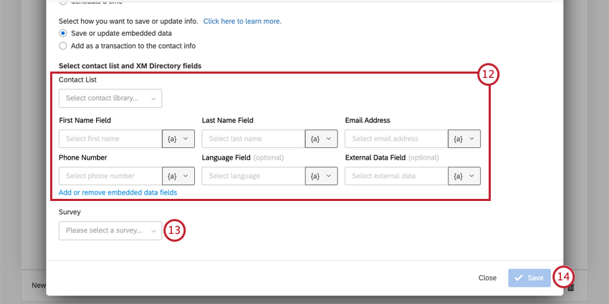The height and width of the screenshot is (304, 609).
Task: Click the trash icon behind the dialog's corner
Action: point(570,288)
